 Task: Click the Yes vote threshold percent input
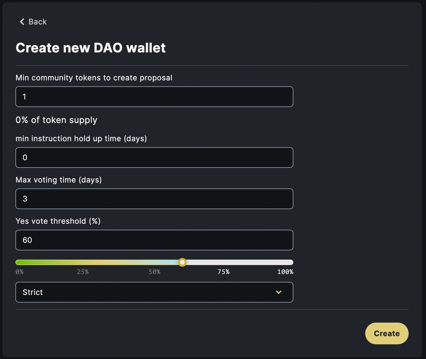pos(154,240)
